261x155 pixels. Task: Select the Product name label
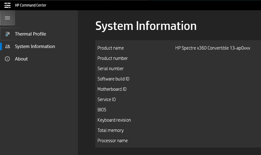[x=111, y=48]
